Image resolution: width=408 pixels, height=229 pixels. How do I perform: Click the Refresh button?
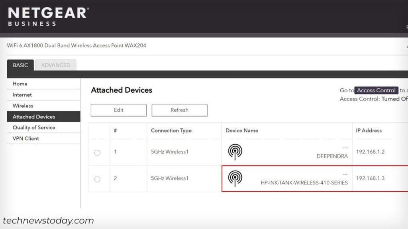coord(179,110)
